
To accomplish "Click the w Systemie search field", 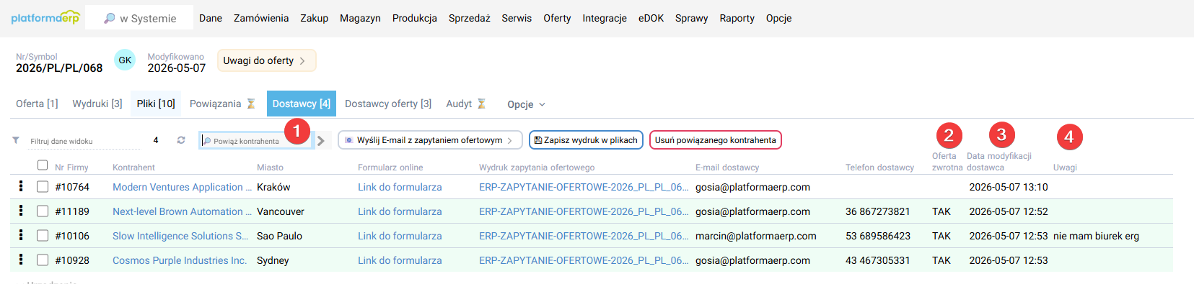I will [139, 18].
